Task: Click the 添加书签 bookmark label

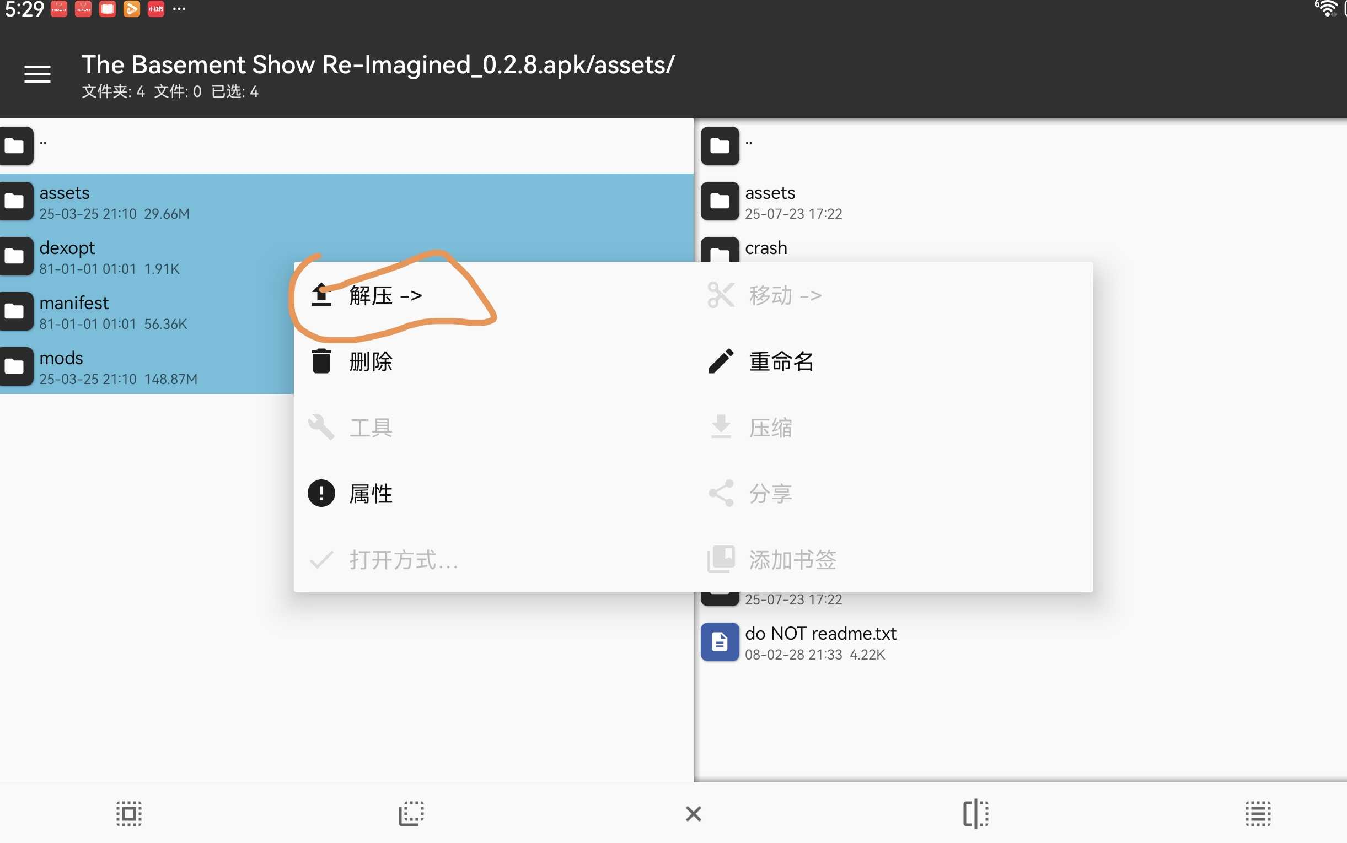Action: click(x=792, y=560)
